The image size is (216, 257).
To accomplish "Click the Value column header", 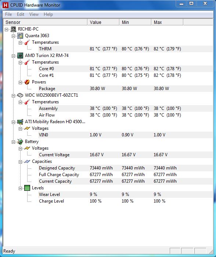I will point(103,22).
